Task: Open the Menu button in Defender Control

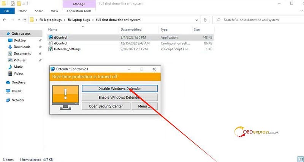Action: point(145,106)
